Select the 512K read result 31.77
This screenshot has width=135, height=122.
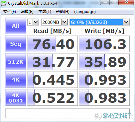(x=53, y=62)
